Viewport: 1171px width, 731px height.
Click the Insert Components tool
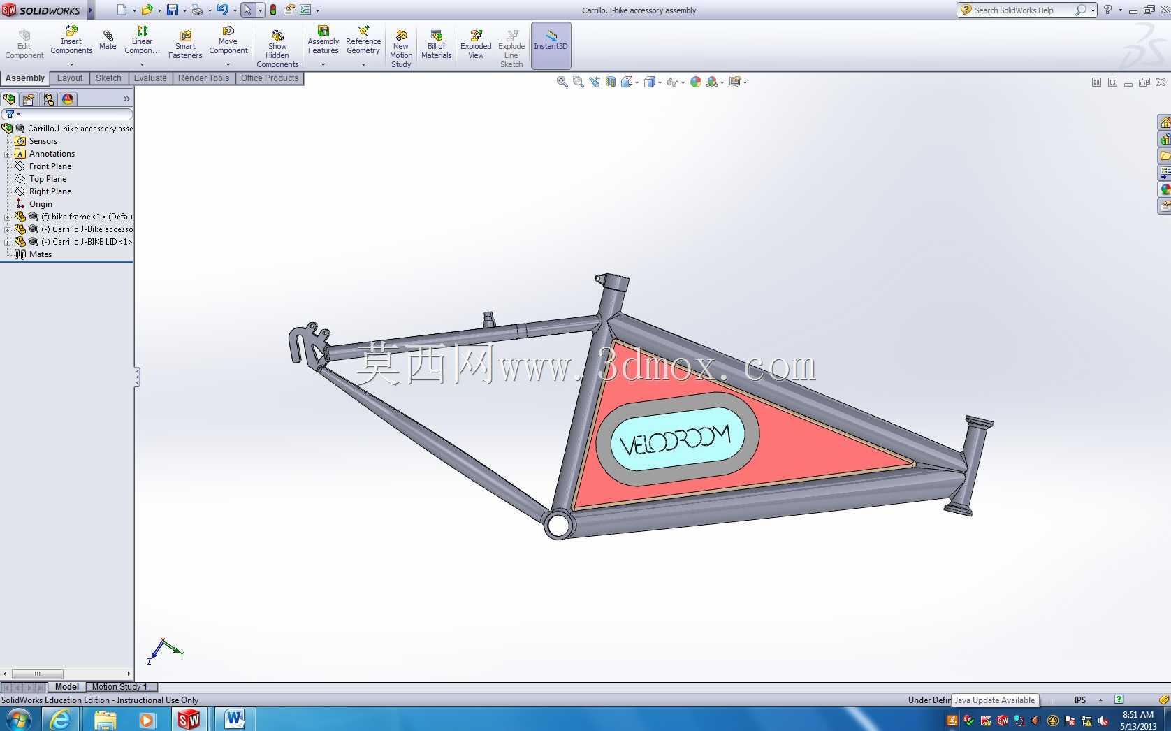[71, 41]
